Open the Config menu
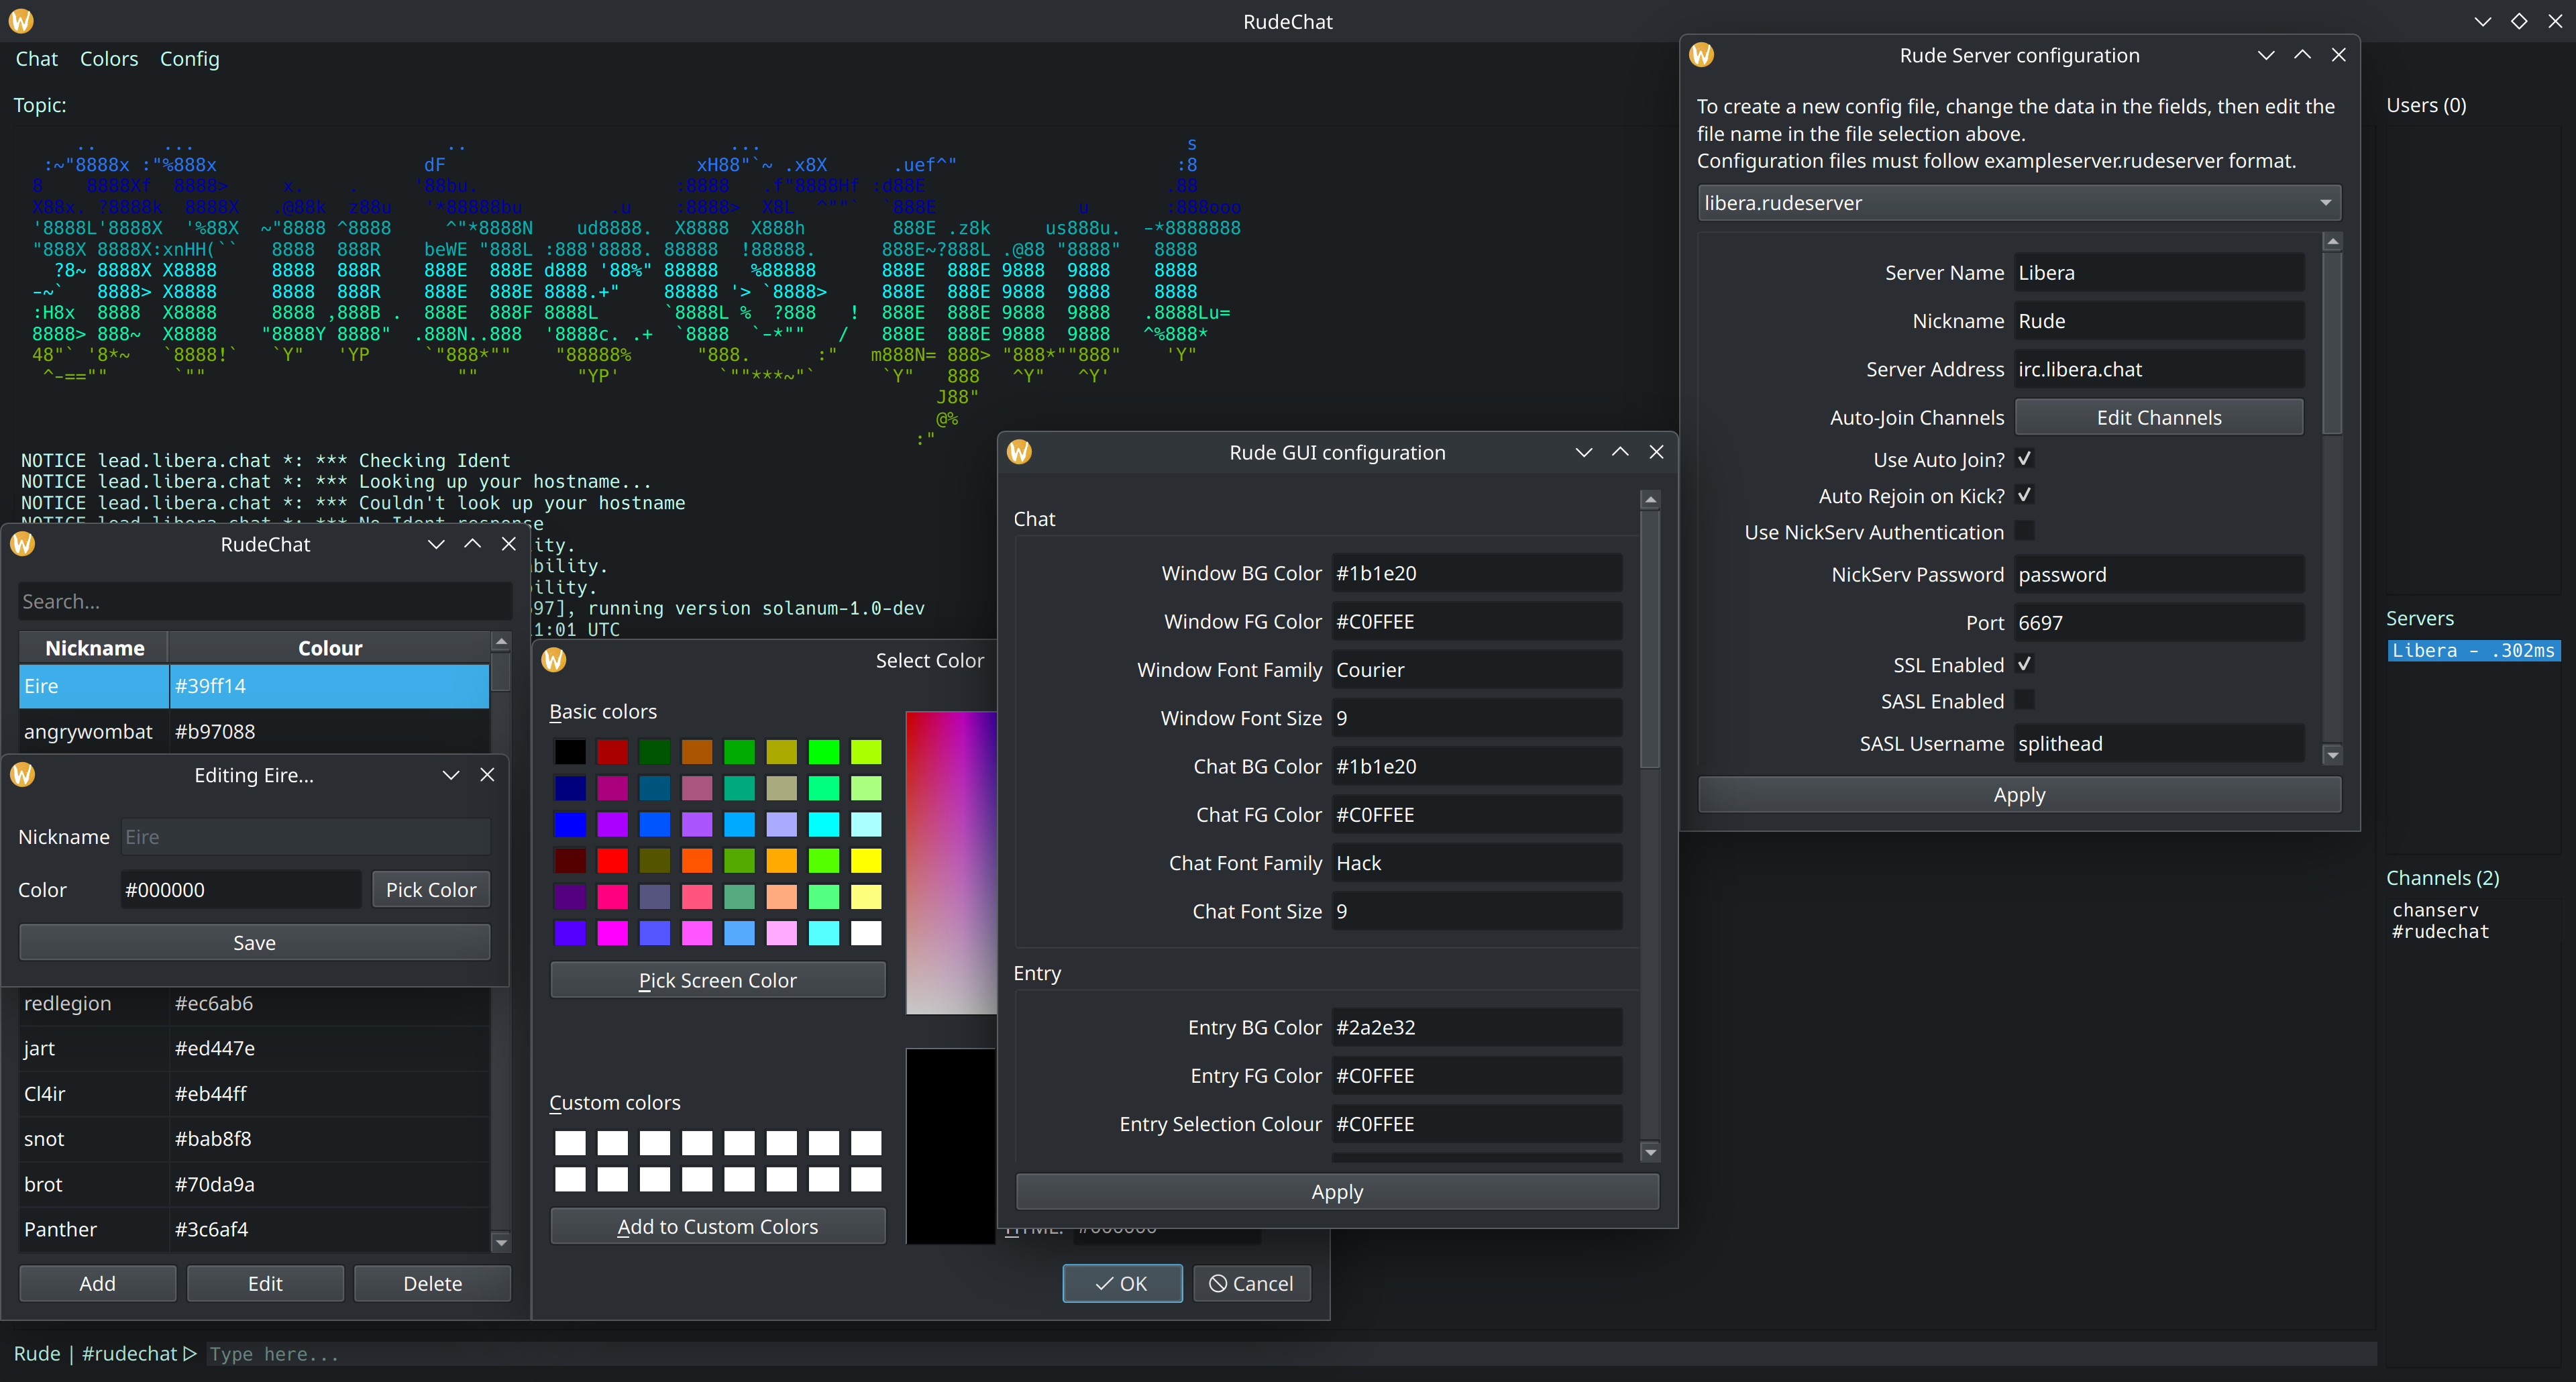The width and height of the screenshot is (2576, 1382). click(189, 59)
